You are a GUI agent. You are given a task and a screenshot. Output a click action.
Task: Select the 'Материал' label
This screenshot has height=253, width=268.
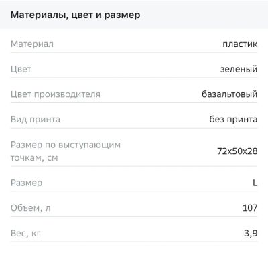click(32, 44)
